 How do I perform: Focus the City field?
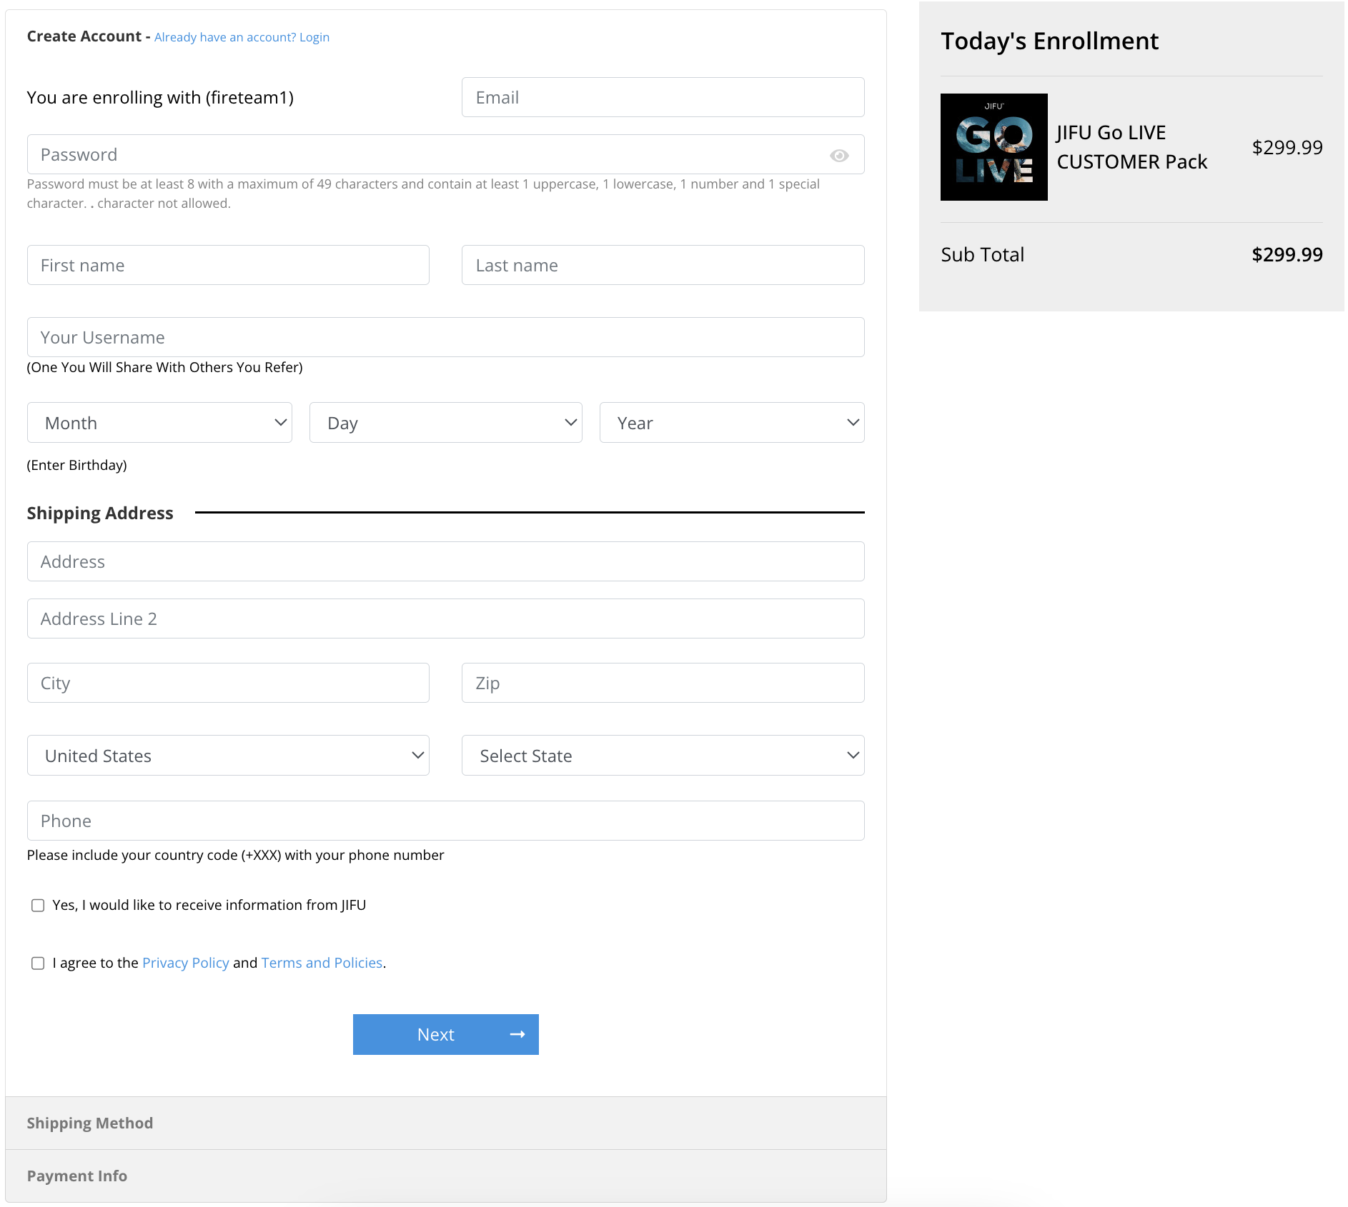tap(228, 683)
